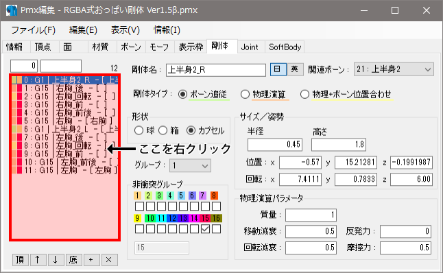Image resolution: width=443 pixels, height=273 pixels.
Task: Open the ファイル(F) menu
Action: click(33, 30)
